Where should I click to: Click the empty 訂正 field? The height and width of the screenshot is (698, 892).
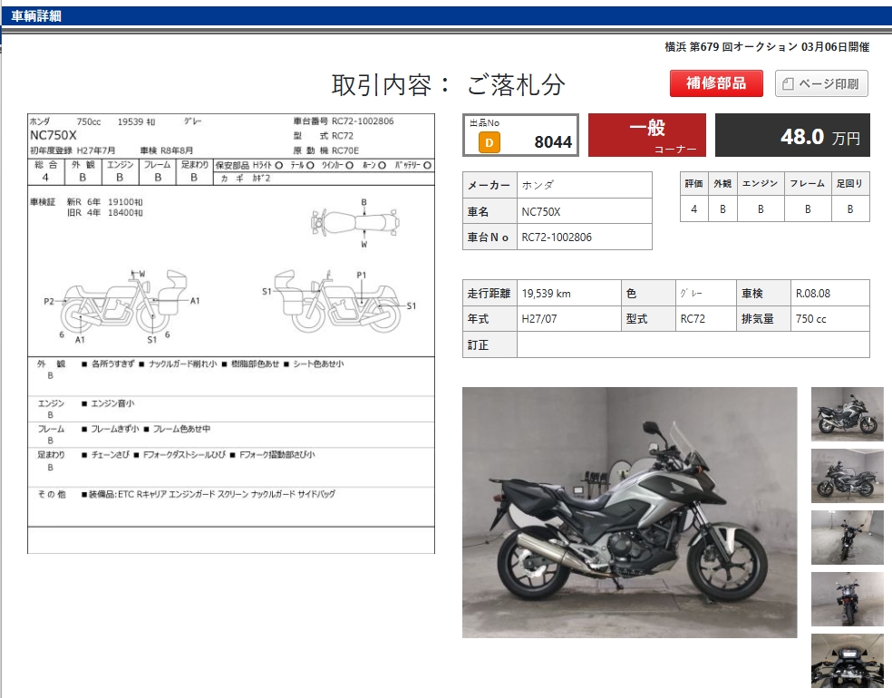pos(693,344)
